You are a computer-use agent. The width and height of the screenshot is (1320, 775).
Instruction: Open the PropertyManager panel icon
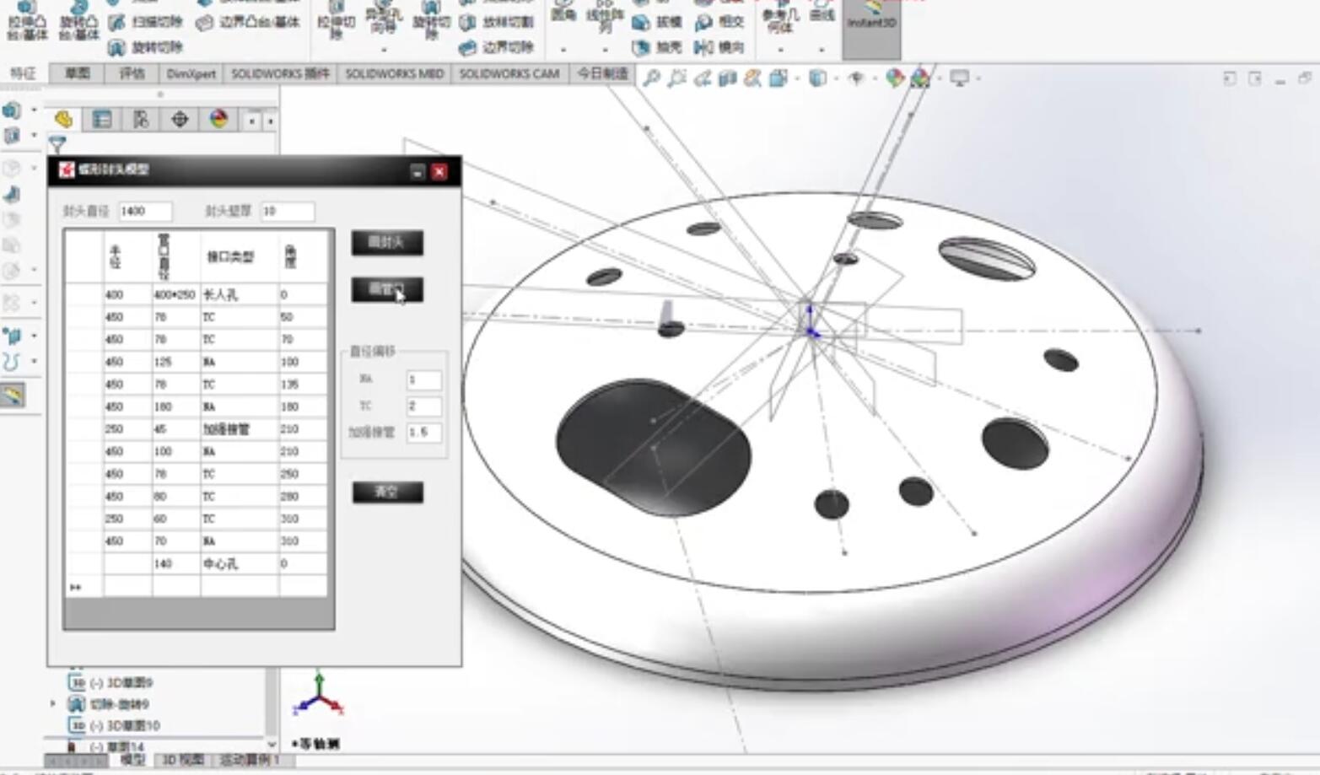[102, 120]
